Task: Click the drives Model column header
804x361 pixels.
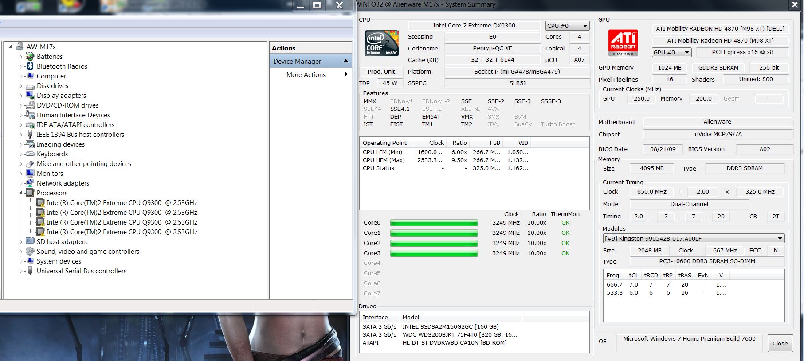Action: tap(460, 317)
